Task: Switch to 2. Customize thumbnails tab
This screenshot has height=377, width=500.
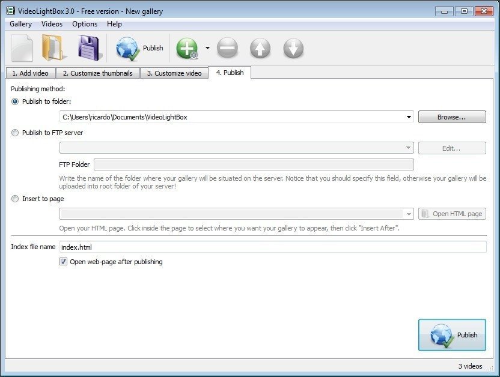Action: tap(98, 73)
